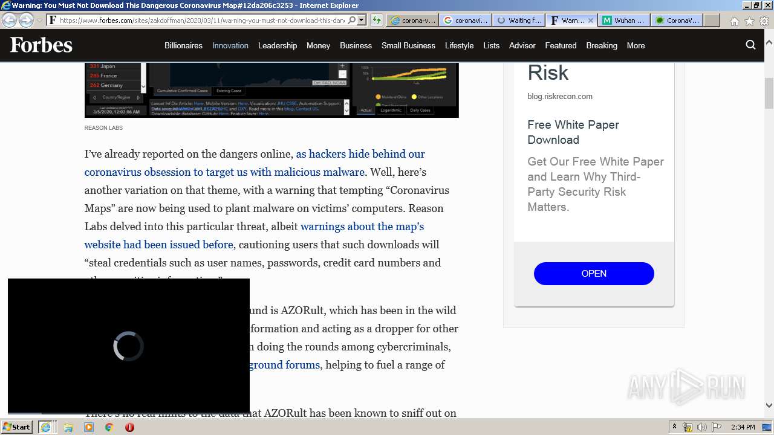Screen dimensions: 774x435
Task: Open the recent pages dropdown arrow
Action: 39,20
